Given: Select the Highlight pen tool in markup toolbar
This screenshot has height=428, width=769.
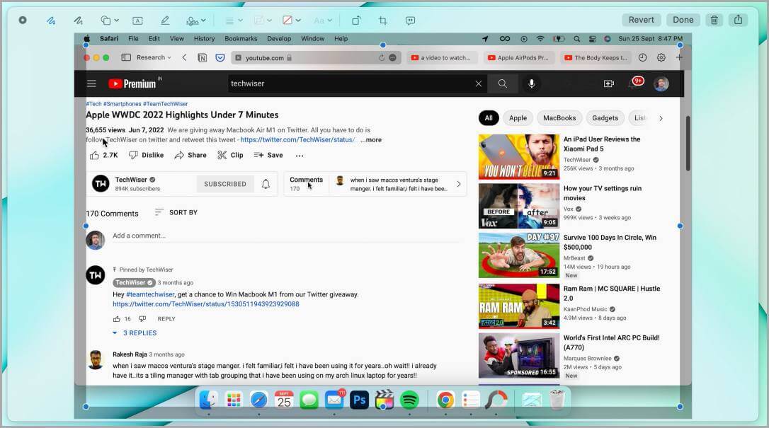Looking at the screenshot, I should coord(165,21).
